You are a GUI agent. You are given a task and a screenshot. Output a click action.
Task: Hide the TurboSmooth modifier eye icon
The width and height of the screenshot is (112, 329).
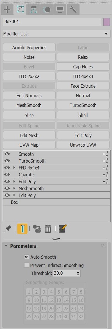(x=7, y=161)
